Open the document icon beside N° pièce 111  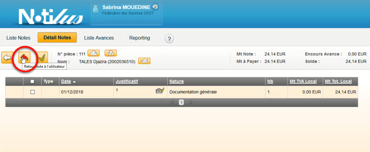pos(94,53)
